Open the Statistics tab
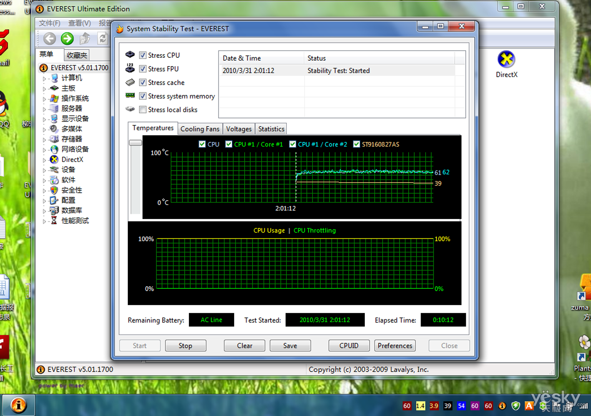The image size is (591, 416). click(271, 129)
